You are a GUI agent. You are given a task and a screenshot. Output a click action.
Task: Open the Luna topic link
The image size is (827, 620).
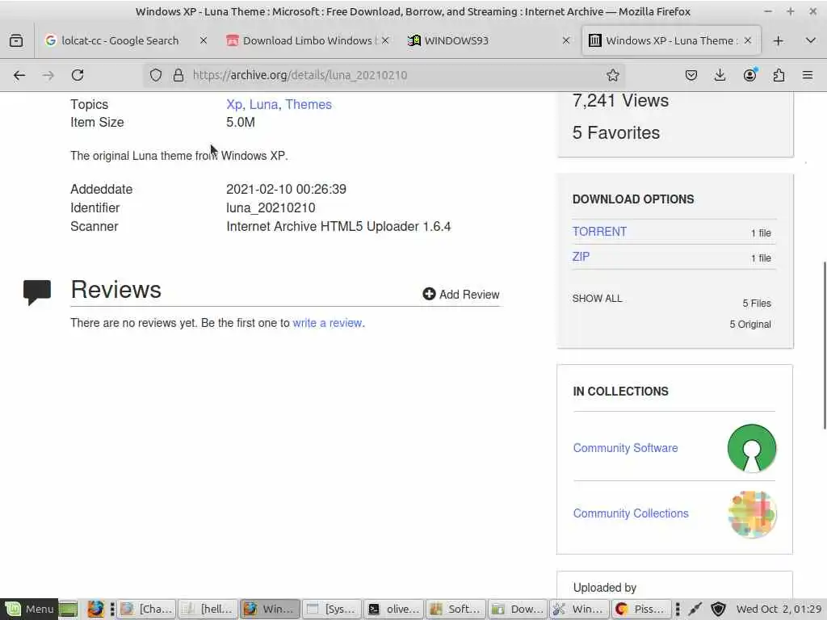[263, 104]
